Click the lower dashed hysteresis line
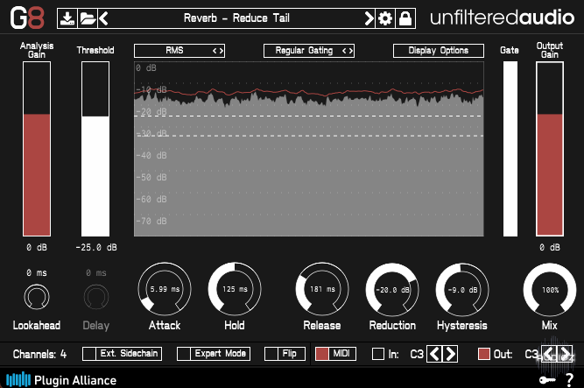 tap(309, 136)
